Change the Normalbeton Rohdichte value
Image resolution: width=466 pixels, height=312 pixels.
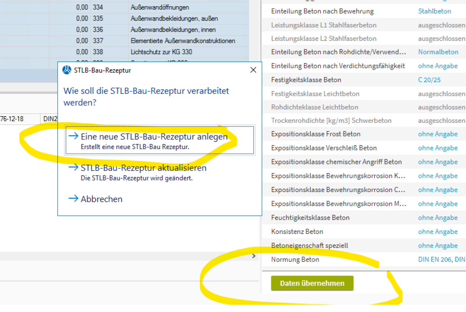(438, 52)
